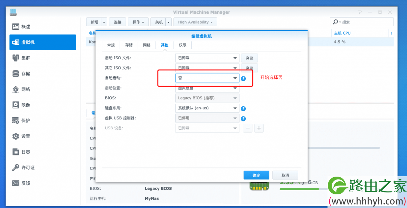407x208 pixels.
Task: Click info icon beside 自动启动
Action: tap(243, 78)
